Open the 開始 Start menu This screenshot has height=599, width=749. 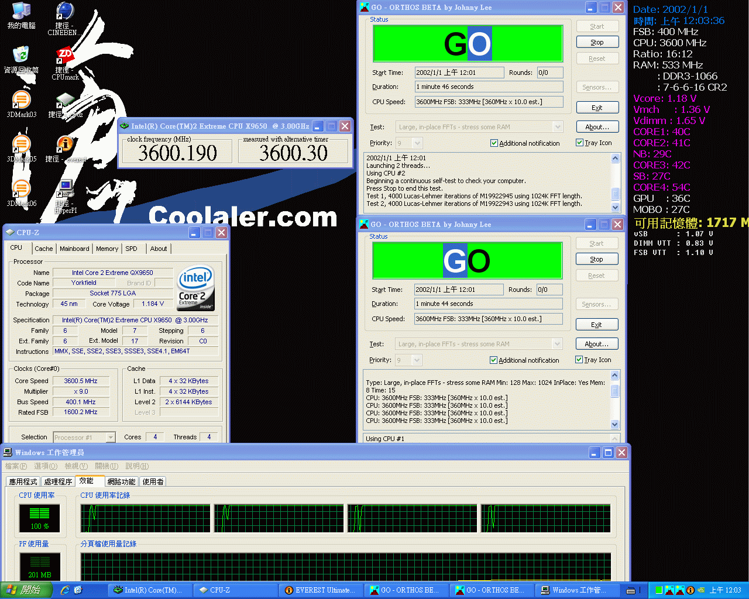tap(26, 590)
